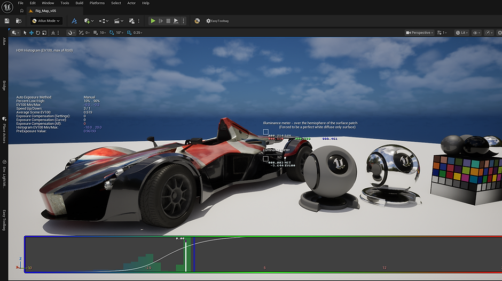Open the Lit view mode dropdown
The image size is (502, 281).
point(461,33)
